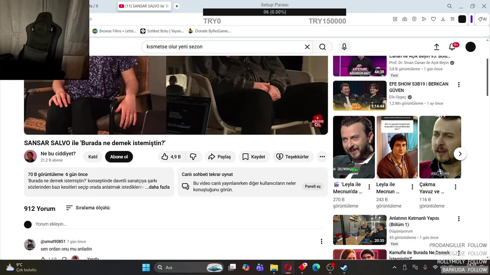Open the browser AI assistant button
This screenshot has height=275, width=490.
coord(483,19)
